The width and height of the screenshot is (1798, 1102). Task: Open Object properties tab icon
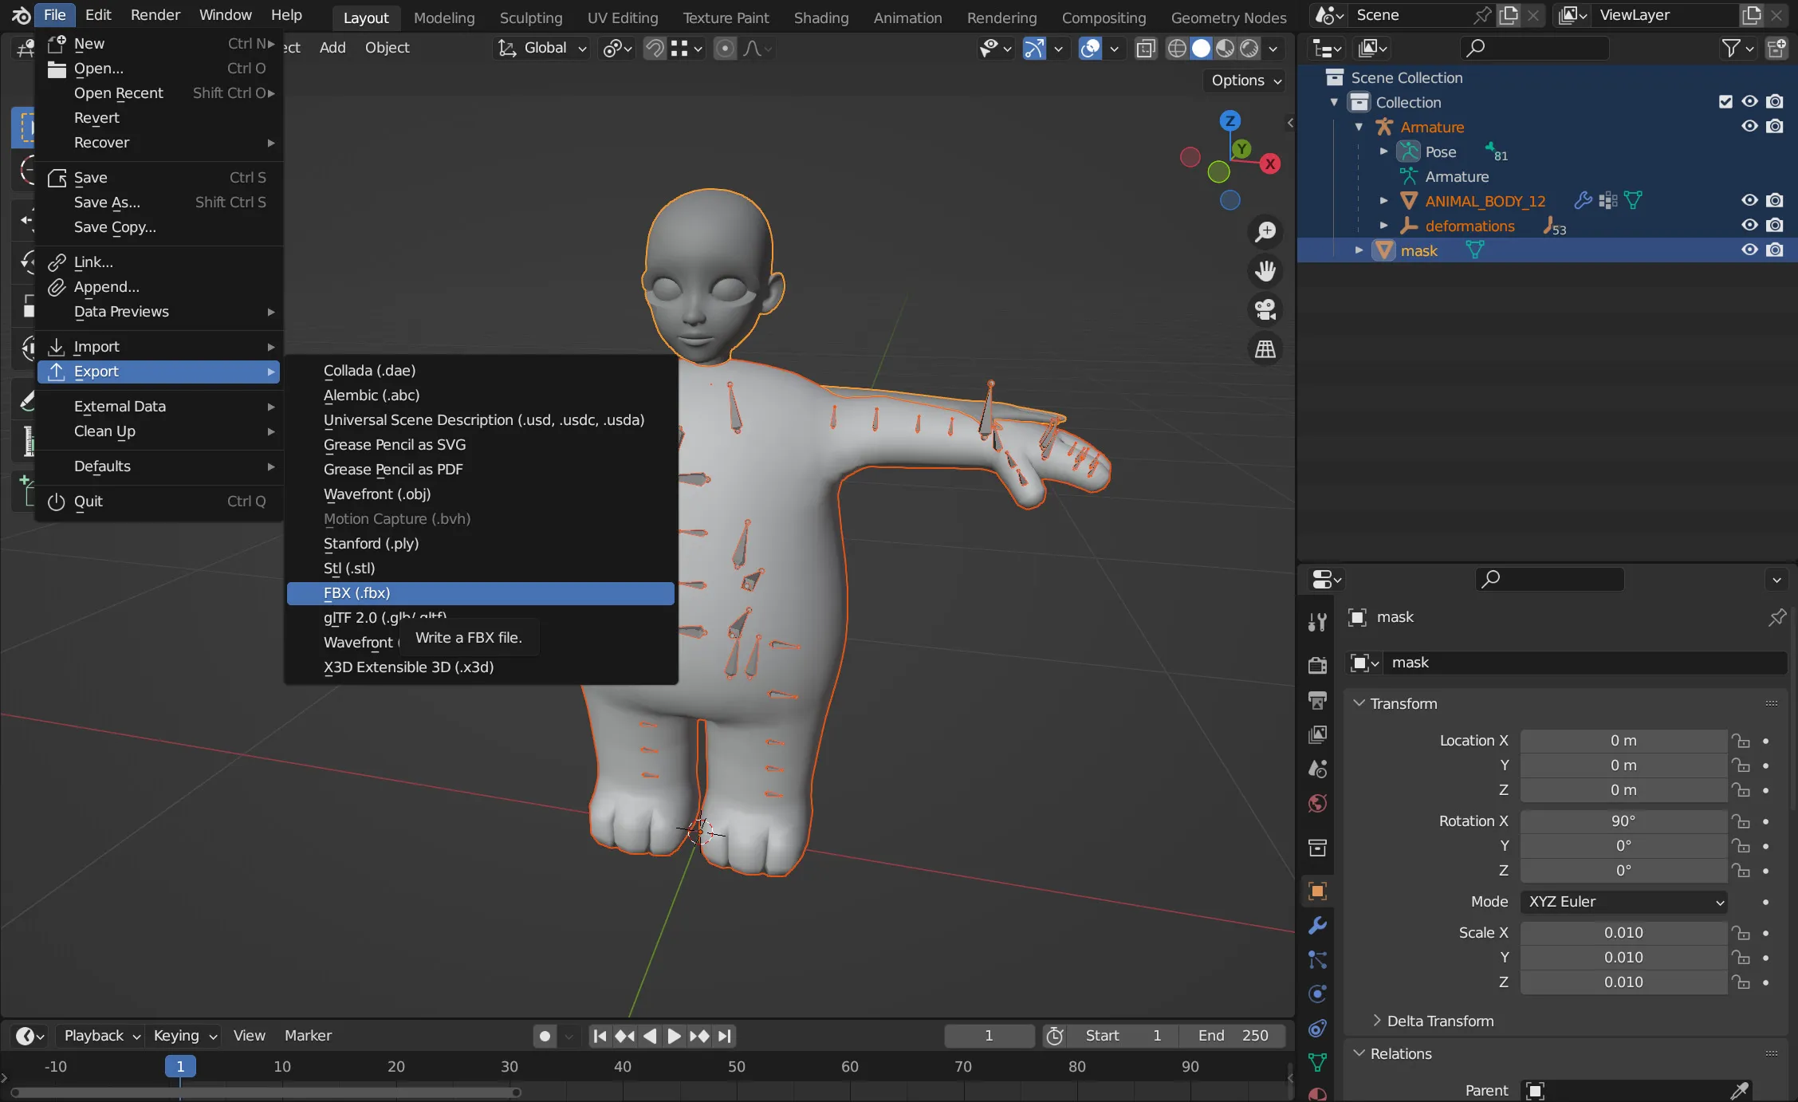[1318, 891]
